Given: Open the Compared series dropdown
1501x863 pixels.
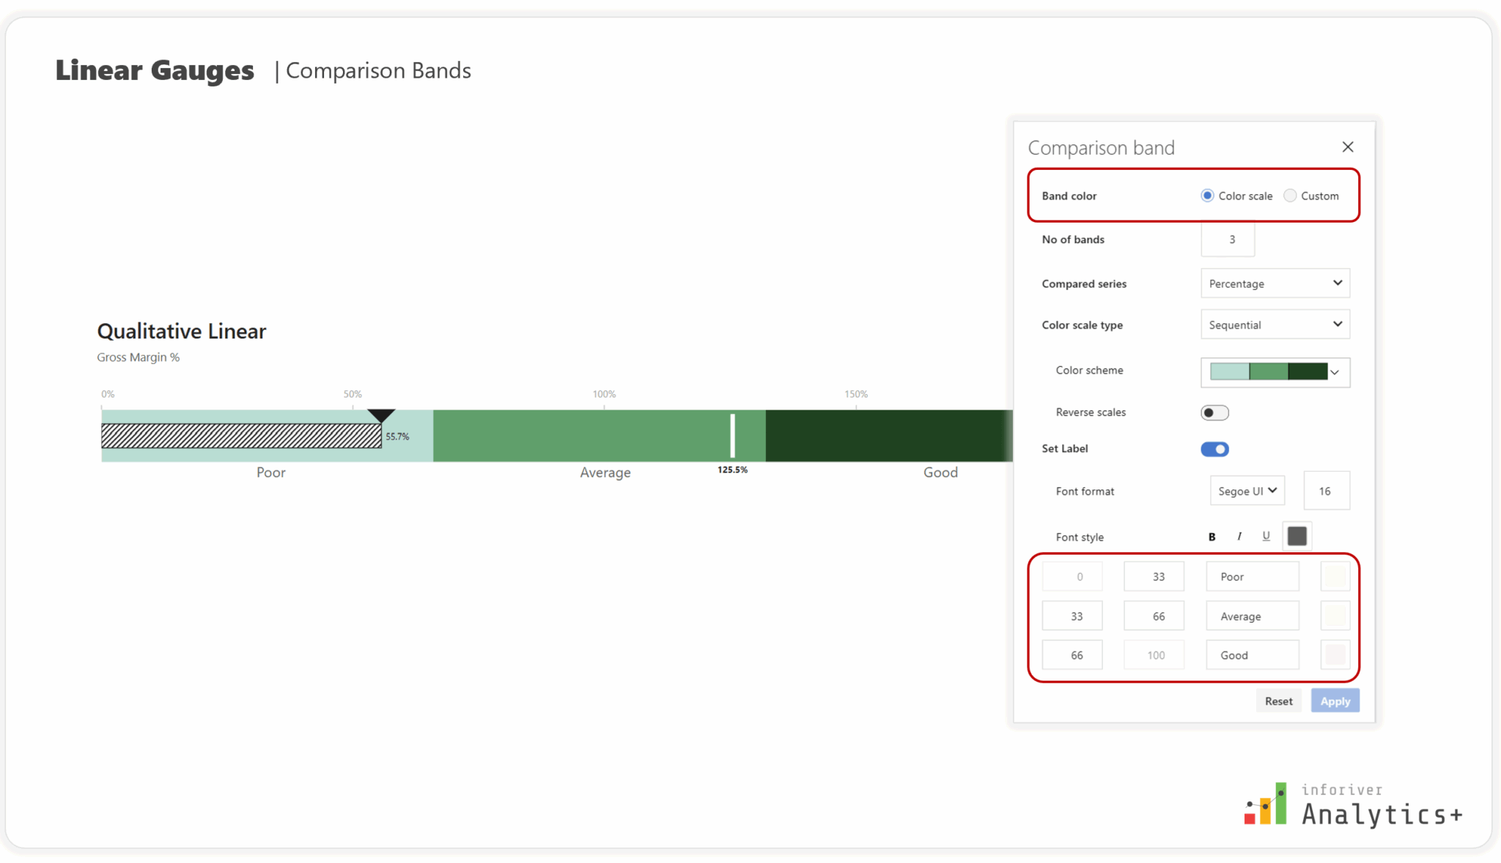Looking at the screenshot, I should [x=1275, y=284].
